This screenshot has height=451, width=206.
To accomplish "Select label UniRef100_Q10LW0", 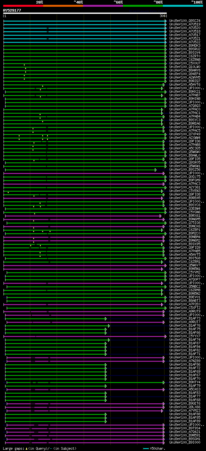I will coord(185,67).
